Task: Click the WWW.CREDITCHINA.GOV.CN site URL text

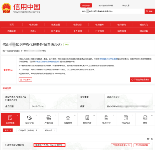Action: (27, 12)
